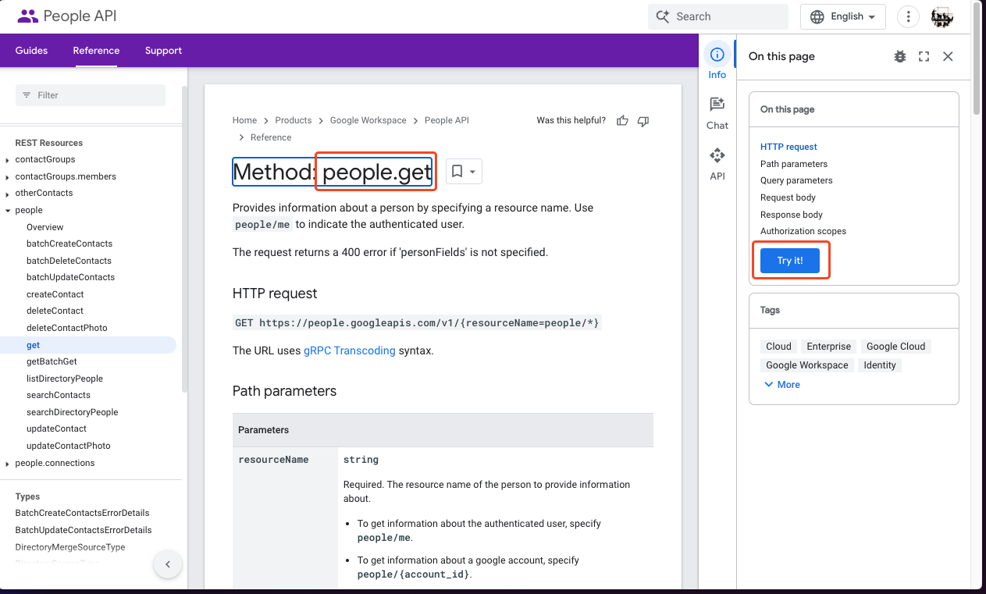Expand the panel to fullscreen
This screenshot has height=594, width=986.
(x=924, y=56)
